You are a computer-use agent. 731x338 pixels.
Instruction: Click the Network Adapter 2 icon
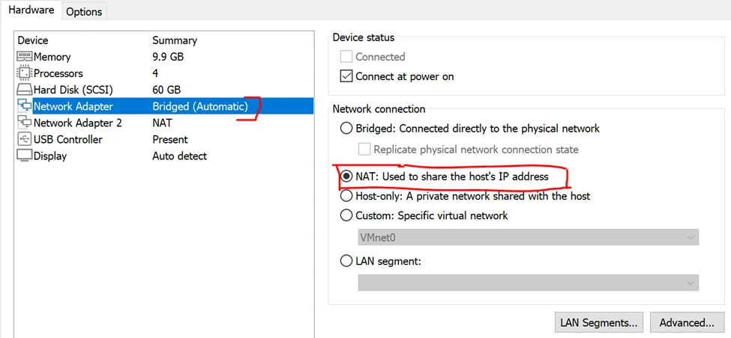24,123
